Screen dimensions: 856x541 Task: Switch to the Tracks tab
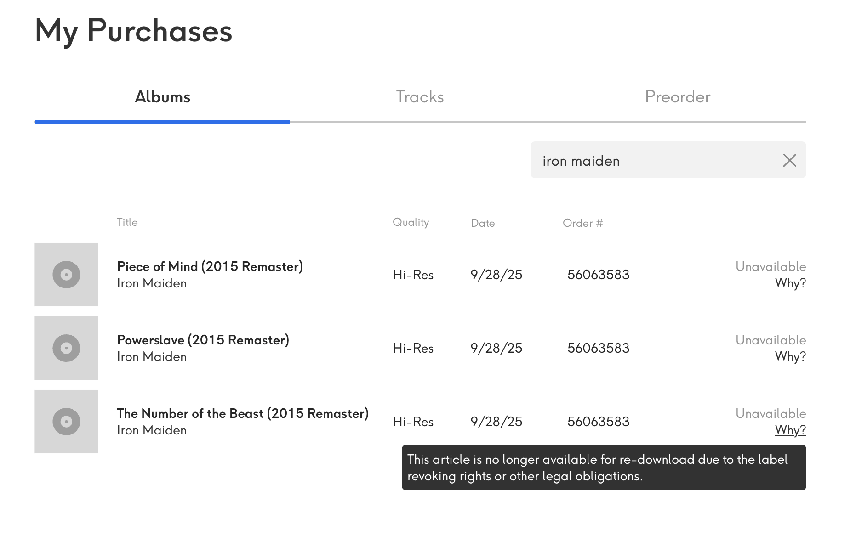click(420, 97)
